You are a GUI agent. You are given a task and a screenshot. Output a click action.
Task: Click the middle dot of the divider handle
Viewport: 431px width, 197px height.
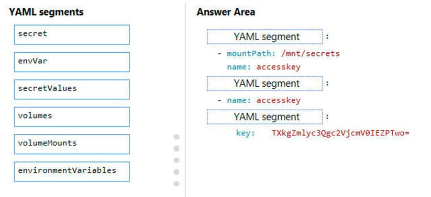pos(176,160)
